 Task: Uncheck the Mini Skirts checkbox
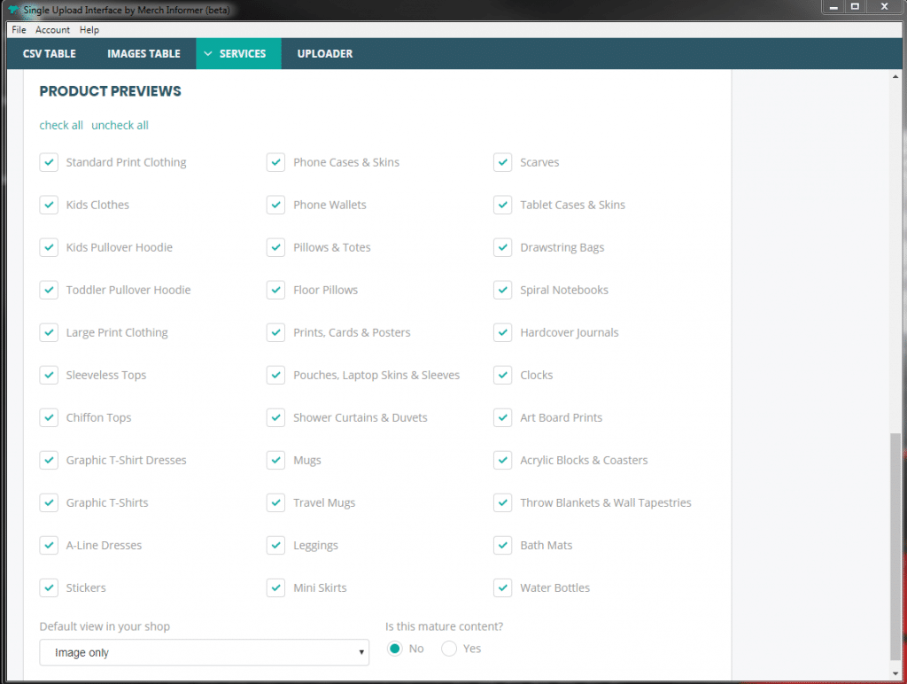[276, 587]
